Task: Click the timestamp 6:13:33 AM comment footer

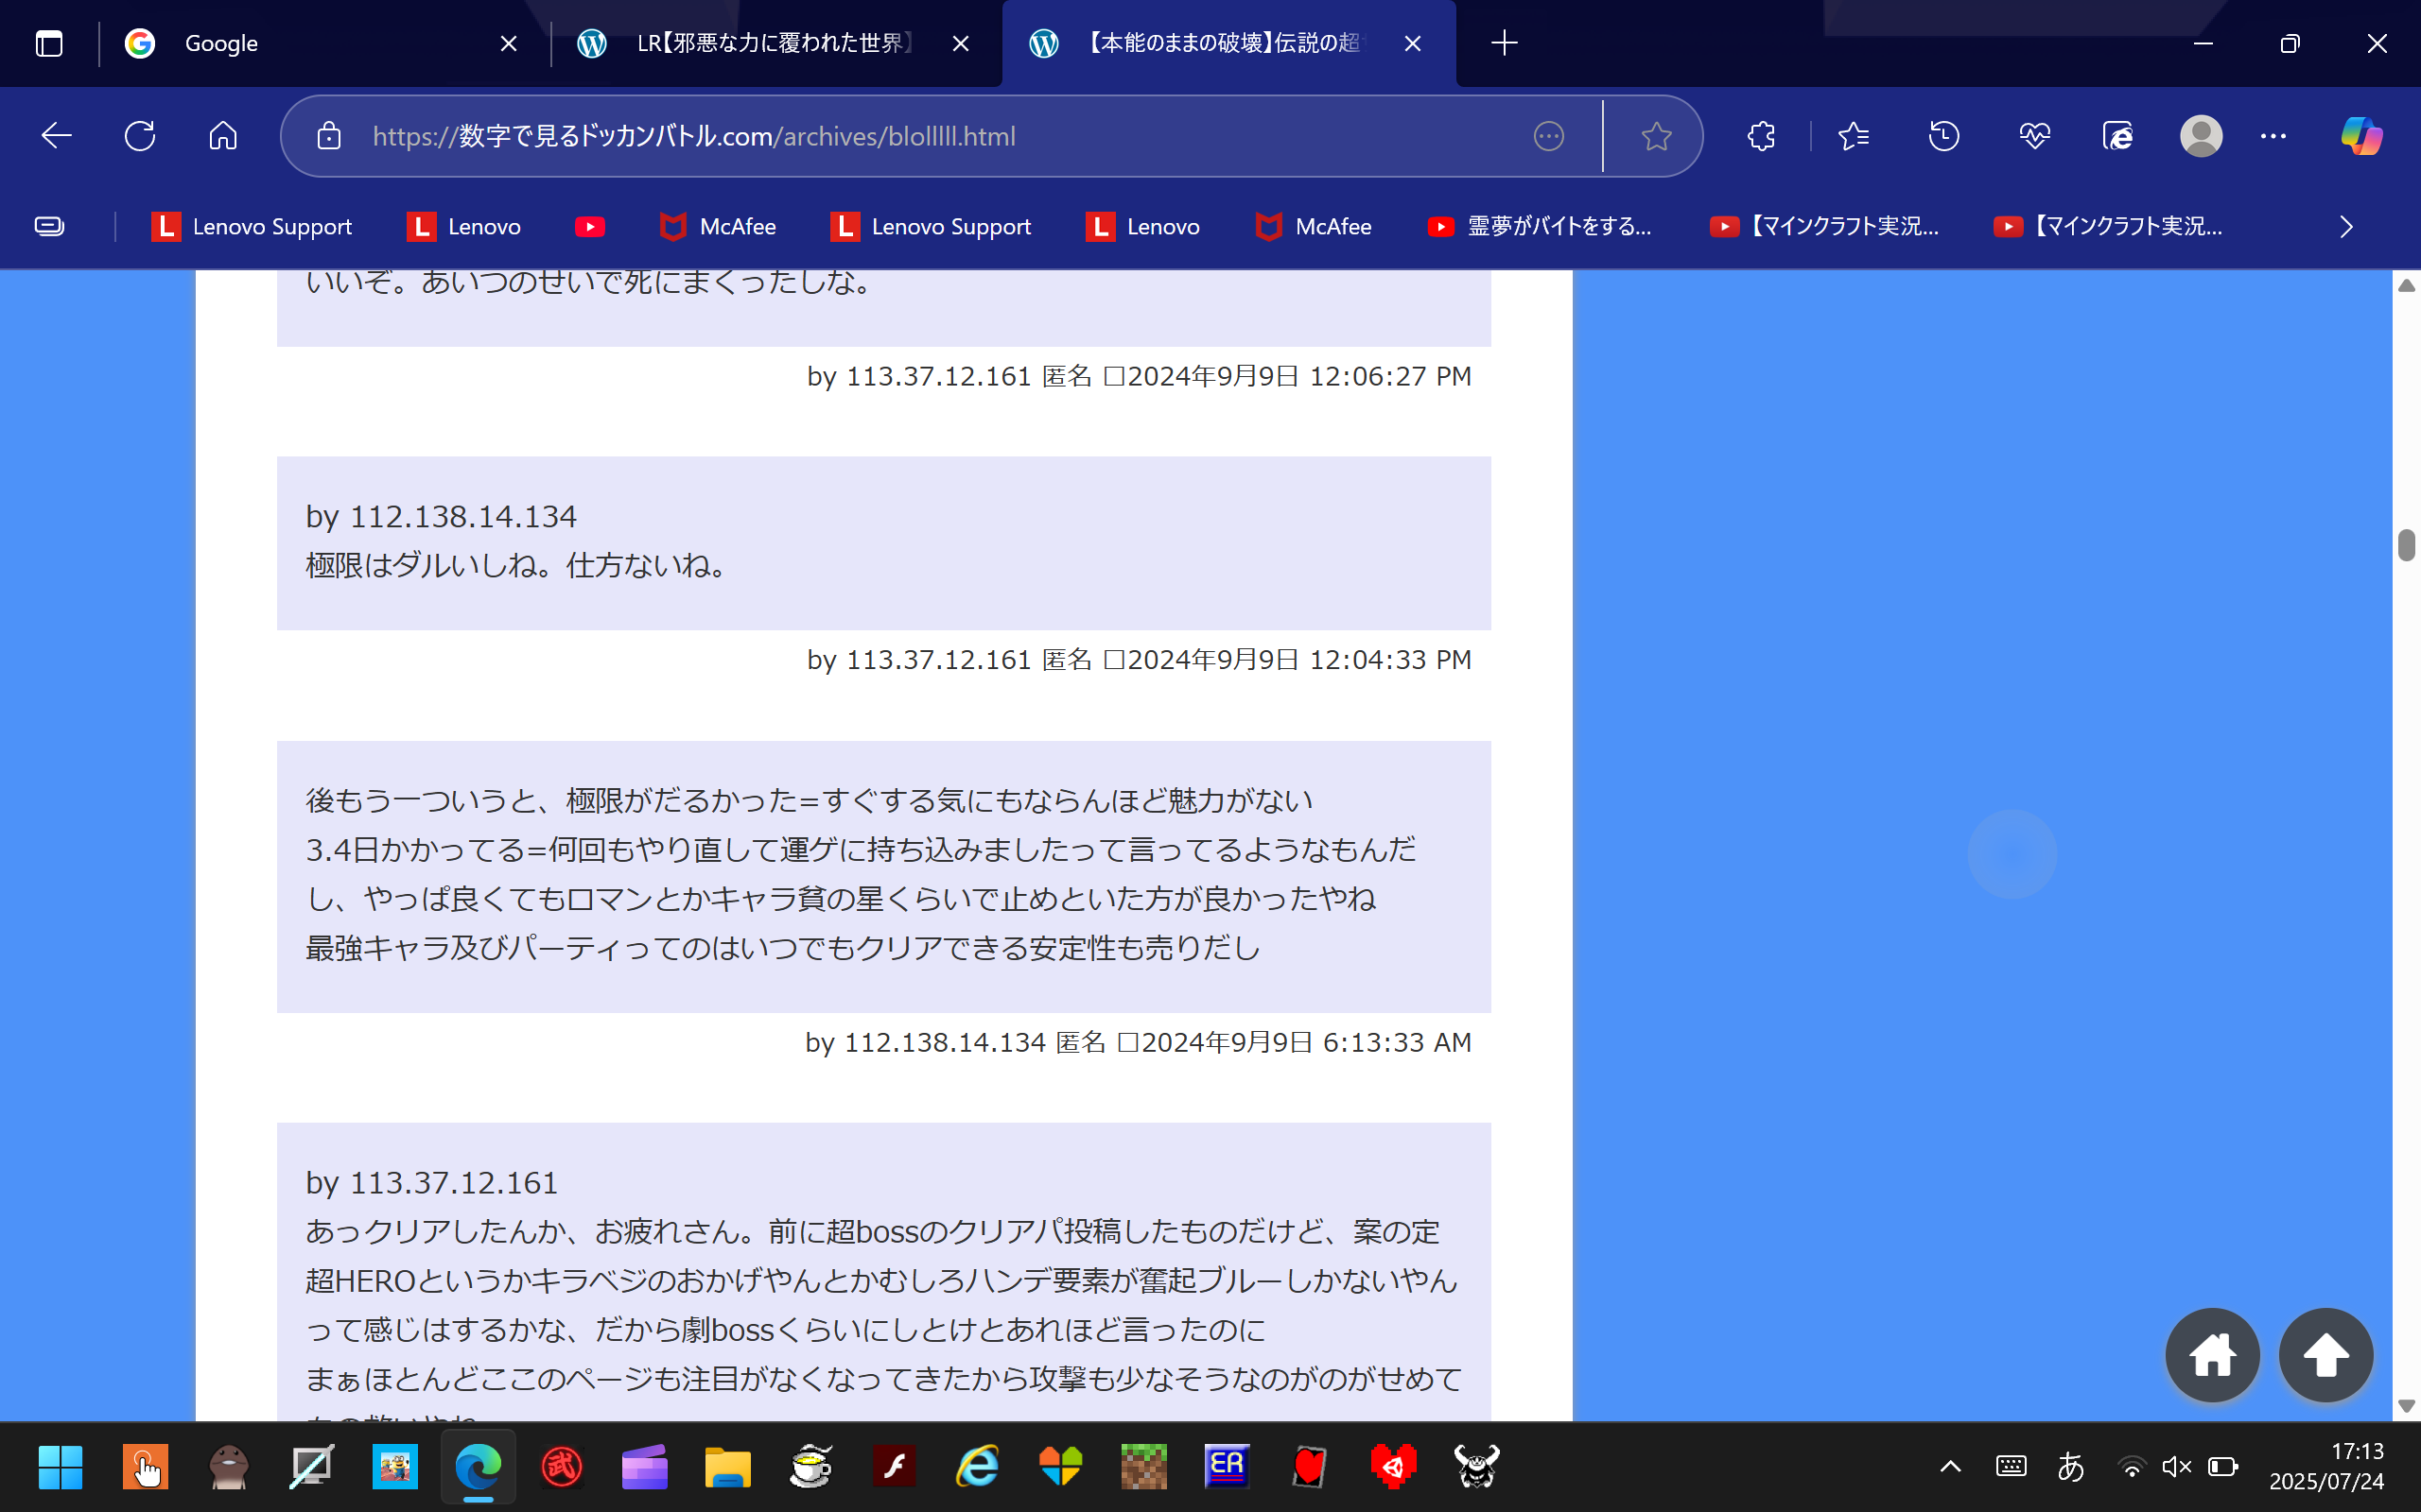Action: [1138, 1042]
